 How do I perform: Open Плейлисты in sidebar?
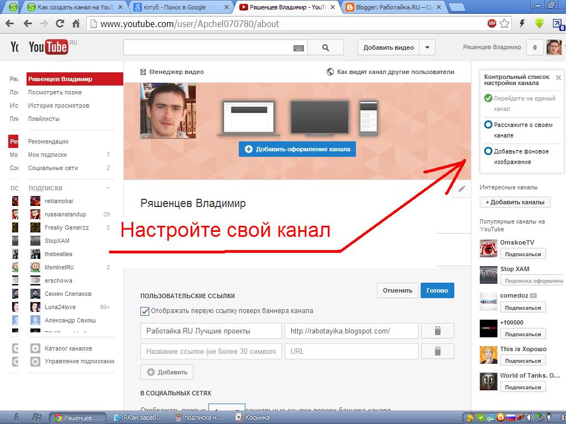(x=44, y=119)
